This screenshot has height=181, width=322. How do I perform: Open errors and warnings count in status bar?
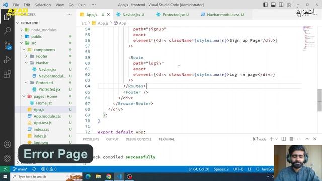(49, 169)
